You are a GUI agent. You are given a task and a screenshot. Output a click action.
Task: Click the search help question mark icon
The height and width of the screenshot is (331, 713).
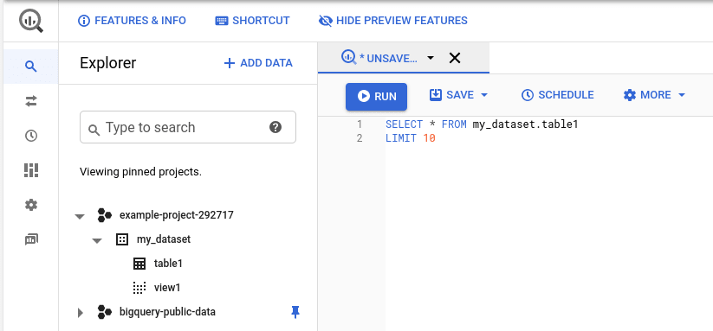275,127
